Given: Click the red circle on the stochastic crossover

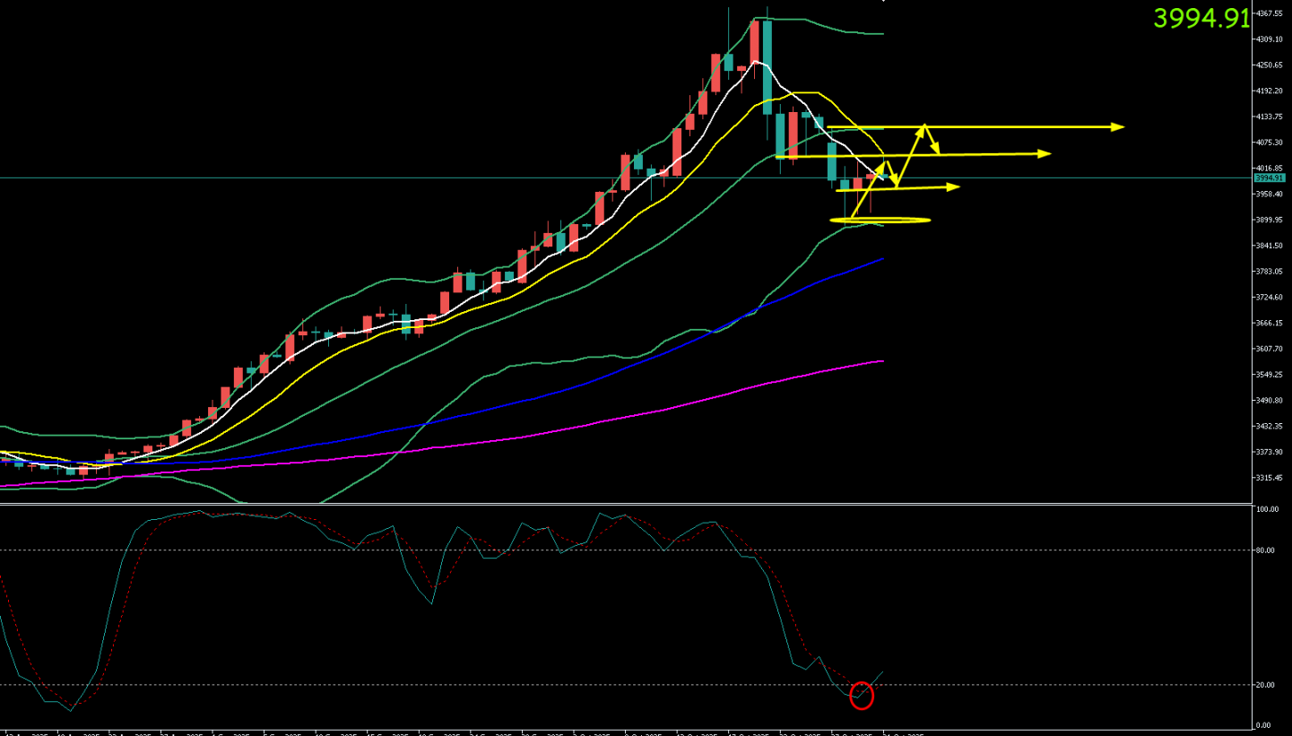Looking at the screenshot, I should pyautogui.click(x=862, y=696).
